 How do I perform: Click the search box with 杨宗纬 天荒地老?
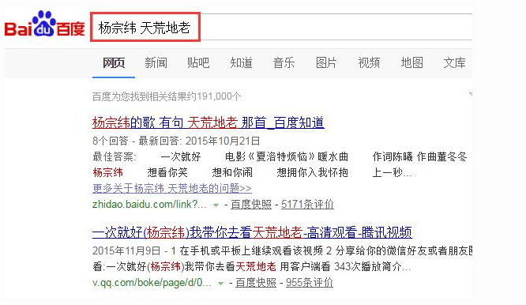tap(281, 27)
